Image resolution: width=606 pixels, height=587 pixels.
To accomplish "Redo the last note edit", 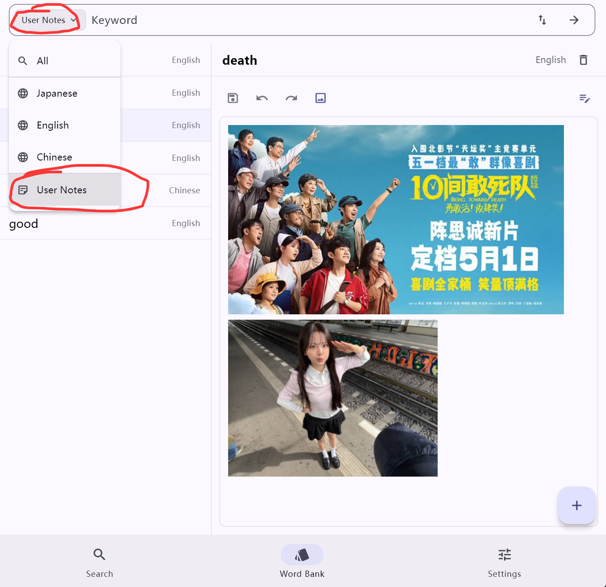I will click(291, 98).
